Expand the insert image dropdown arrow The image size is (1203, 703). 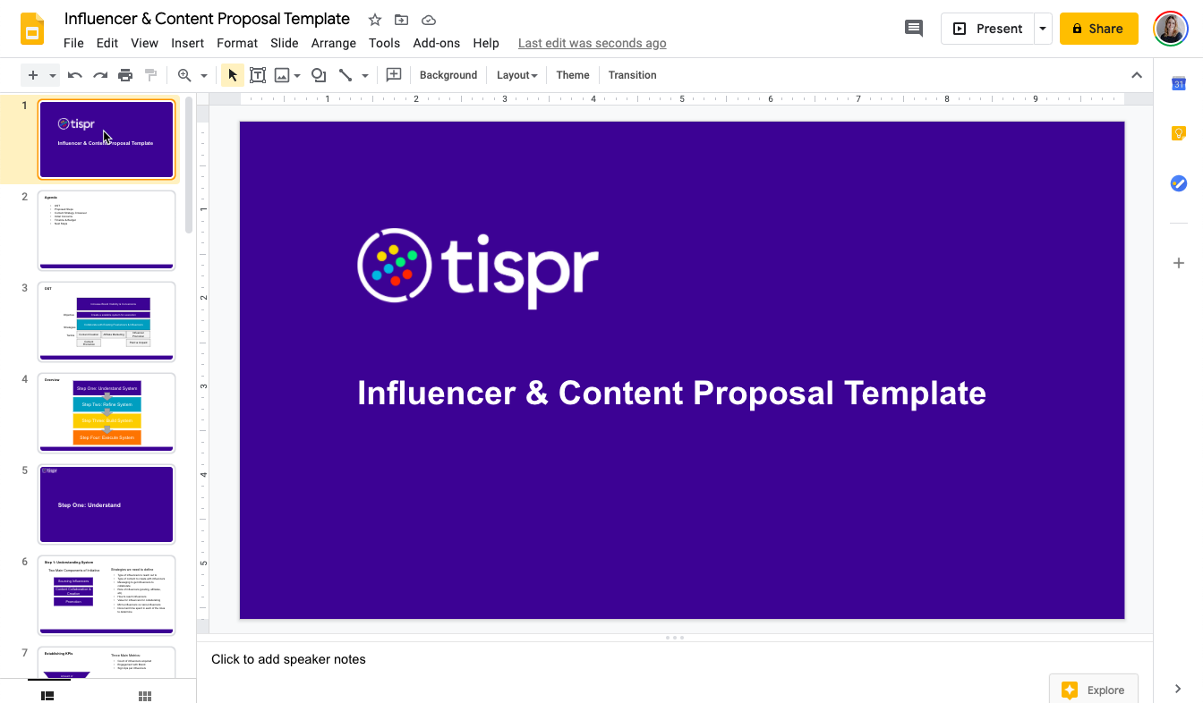[296, 76]
